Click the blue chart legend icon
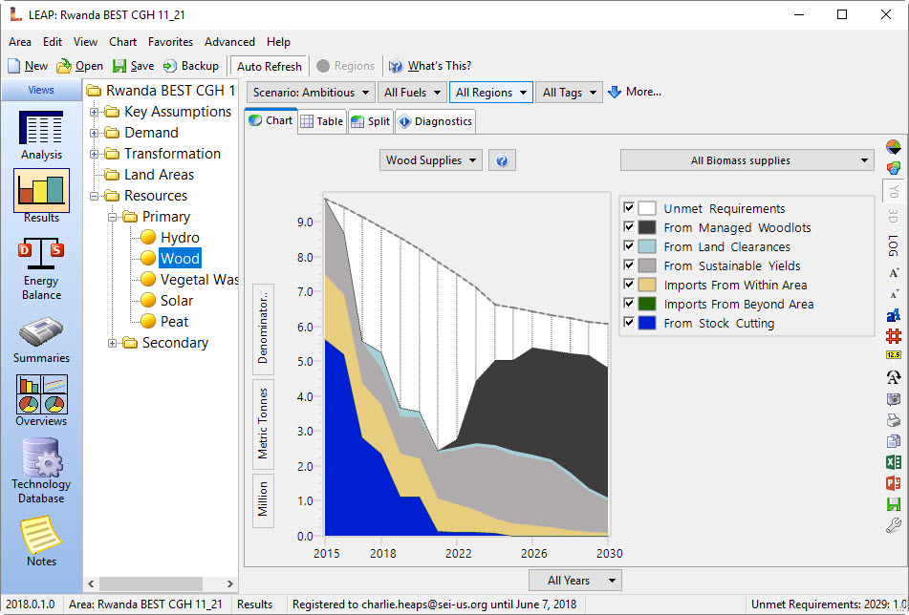The image size is (909, 615). pos(894,315)
